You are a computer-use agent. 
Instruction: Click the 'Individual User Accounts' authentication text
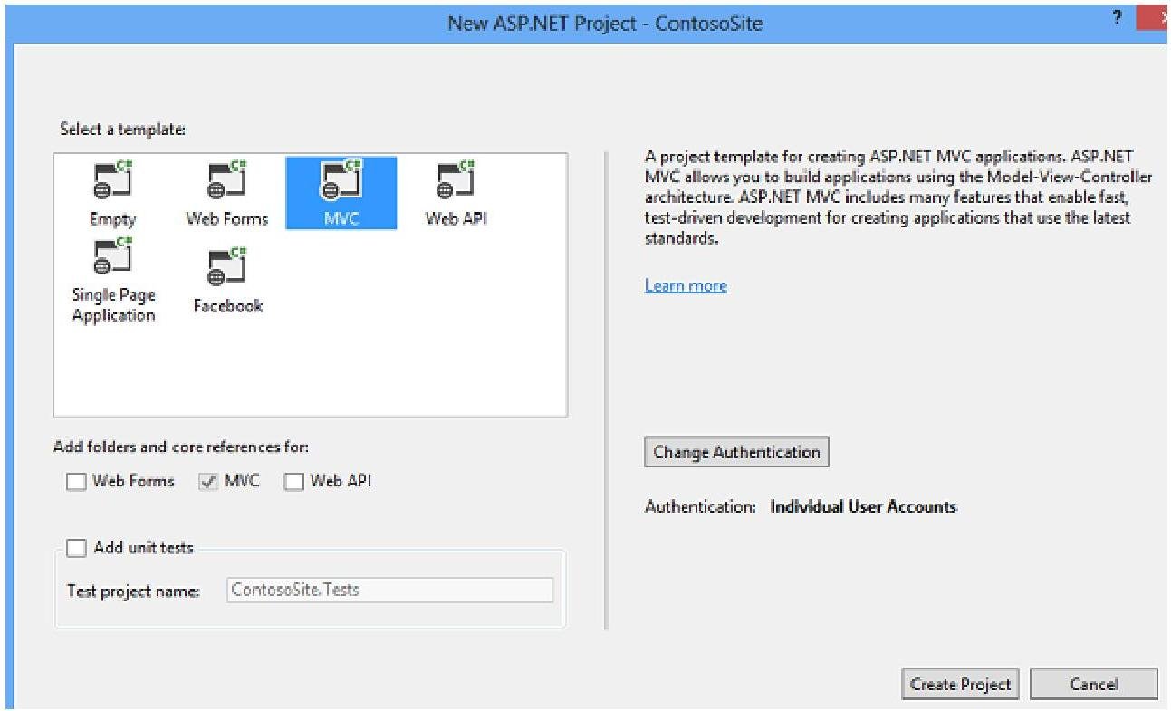pos(863,507)
